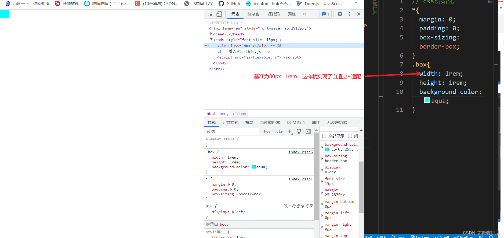504x238 pixels.
Task: Toggle the device toolbar icon
Action: coord(219,14)
